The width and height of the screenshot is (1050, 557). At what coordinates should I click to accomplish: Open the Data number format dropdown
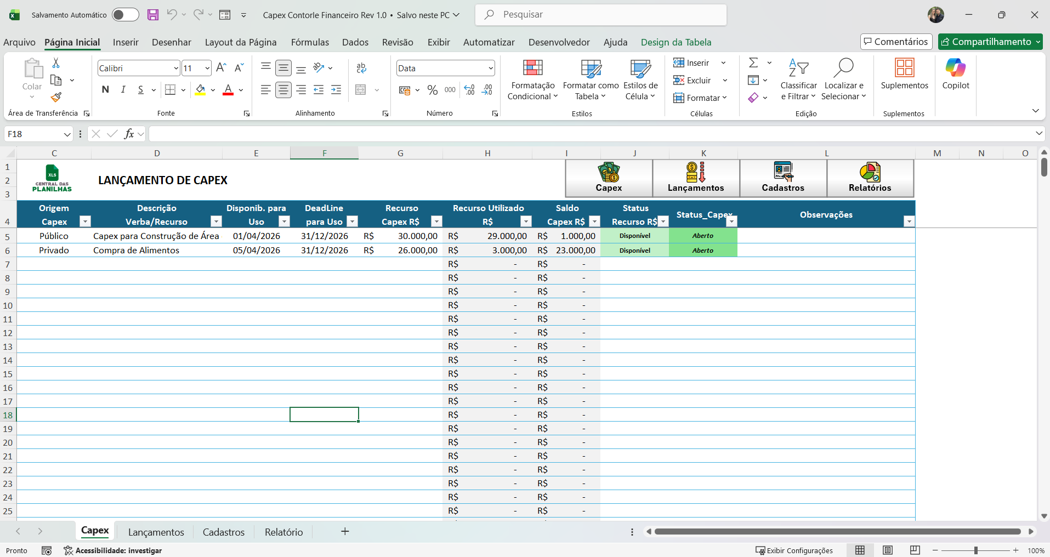point(490,69)
